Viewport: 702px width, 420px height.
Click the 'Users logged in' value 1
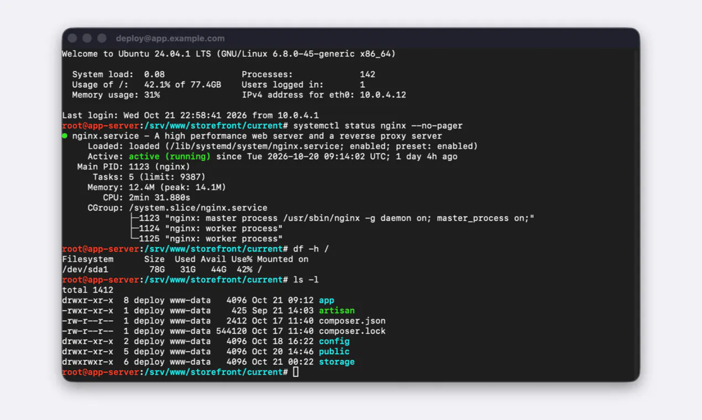pyautogui.click(x=363, y=85)
